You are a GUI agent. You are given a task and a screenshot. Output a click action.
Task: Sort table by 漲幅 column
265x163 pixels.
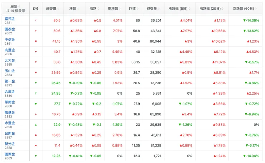pos(74,9)
